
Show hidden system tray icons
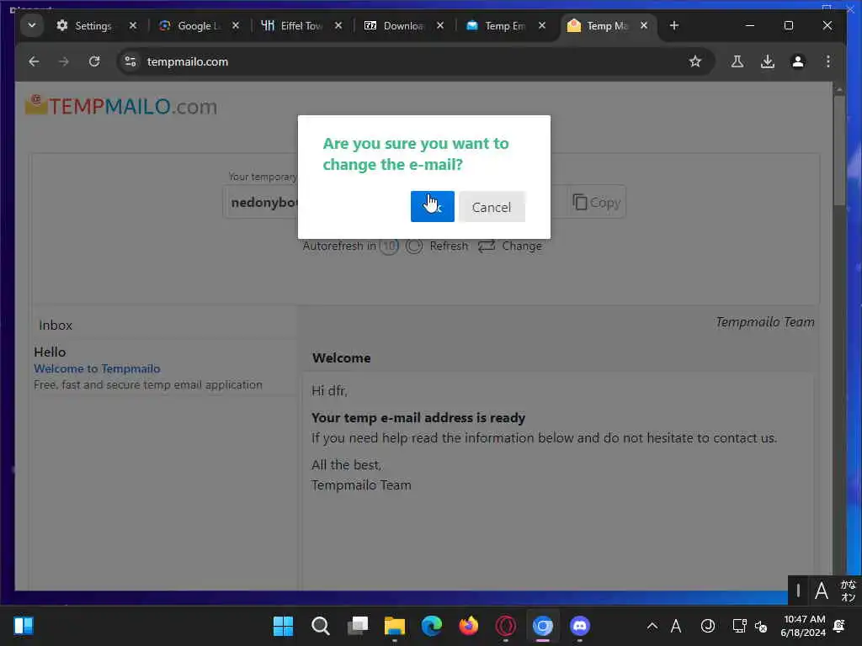(x=652, y=626)
